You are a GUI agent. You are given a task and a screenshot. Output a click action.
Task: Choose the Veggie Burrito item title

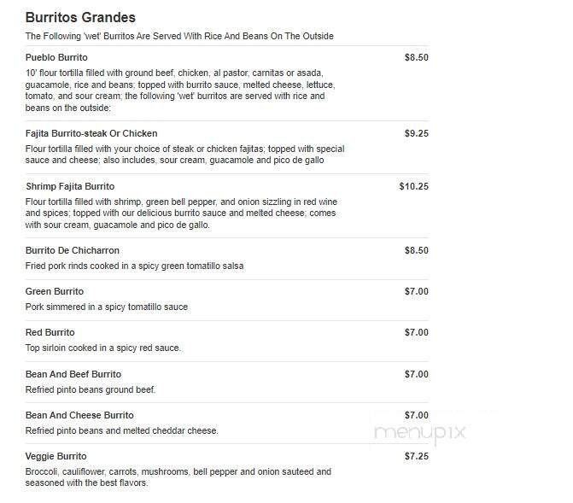point(56,456)
